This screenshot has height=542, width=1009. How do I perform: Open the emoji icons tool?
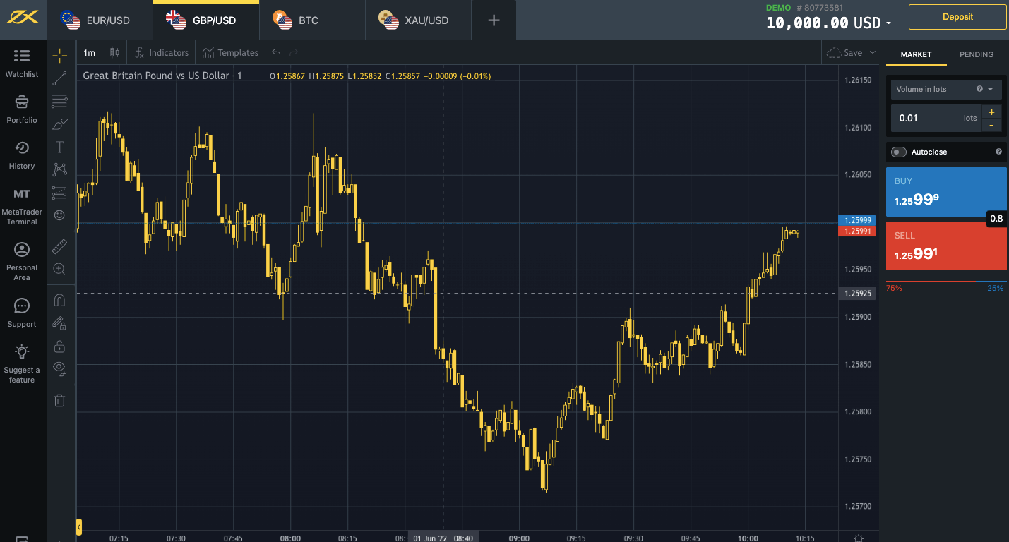click(x=59, y=215)
